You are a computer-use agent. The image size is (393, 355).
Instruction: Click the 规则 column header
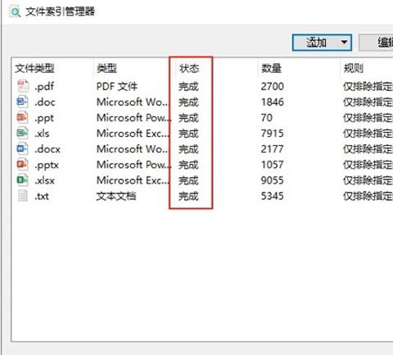354,68
